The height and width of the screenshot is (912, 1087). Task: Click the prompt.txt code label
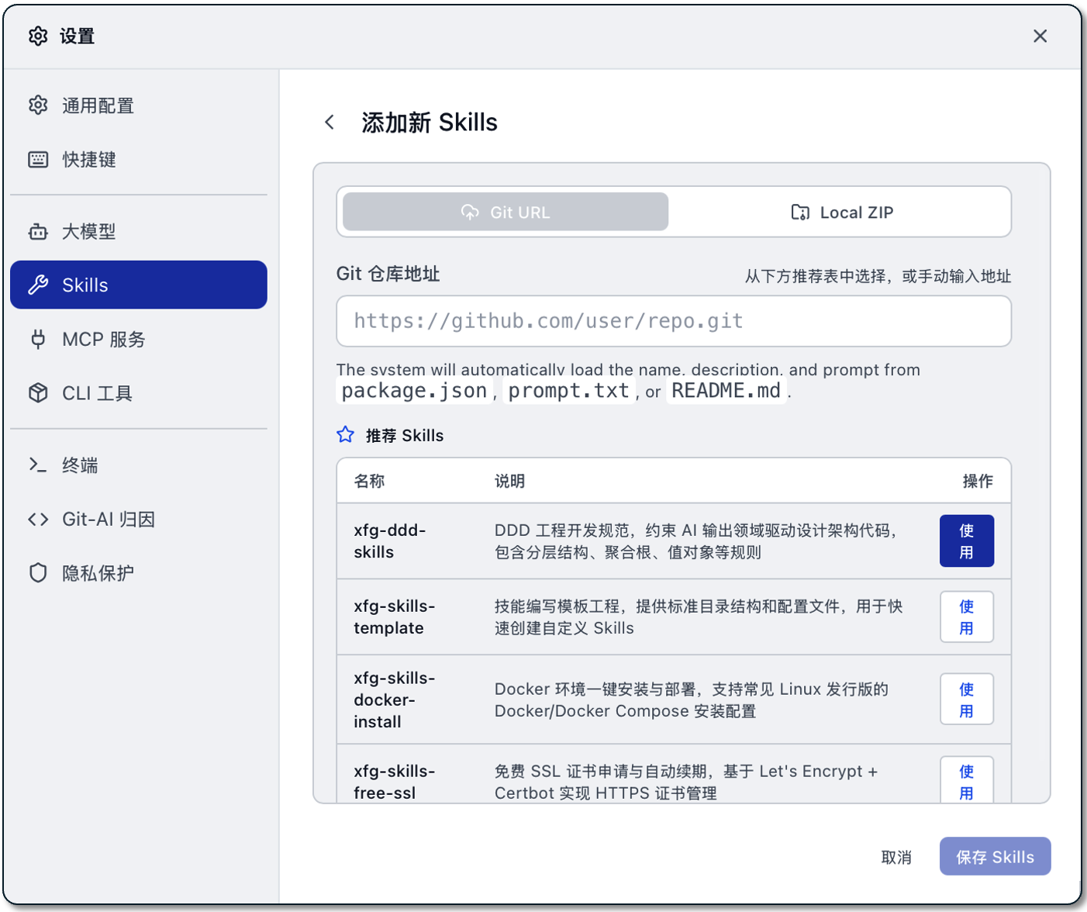568,391
